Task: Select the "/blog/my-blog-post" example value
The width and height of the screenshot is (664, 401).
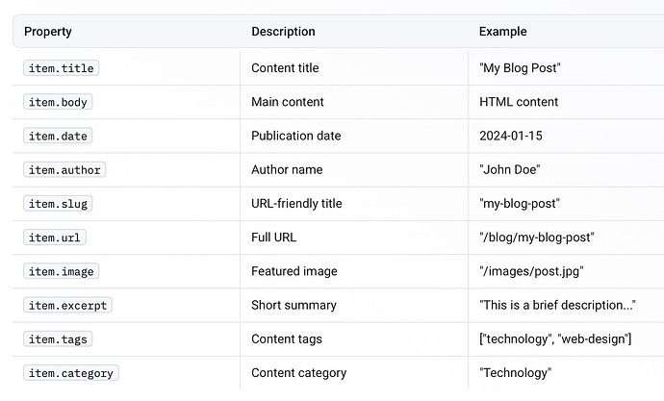Action: coord(536,238)
